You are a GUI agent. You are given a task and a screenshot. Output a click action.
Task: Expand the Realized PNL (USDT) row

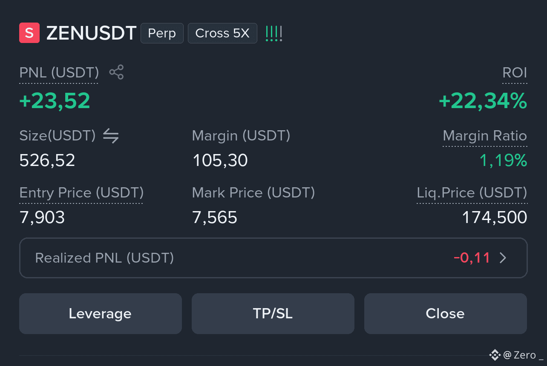273,258
